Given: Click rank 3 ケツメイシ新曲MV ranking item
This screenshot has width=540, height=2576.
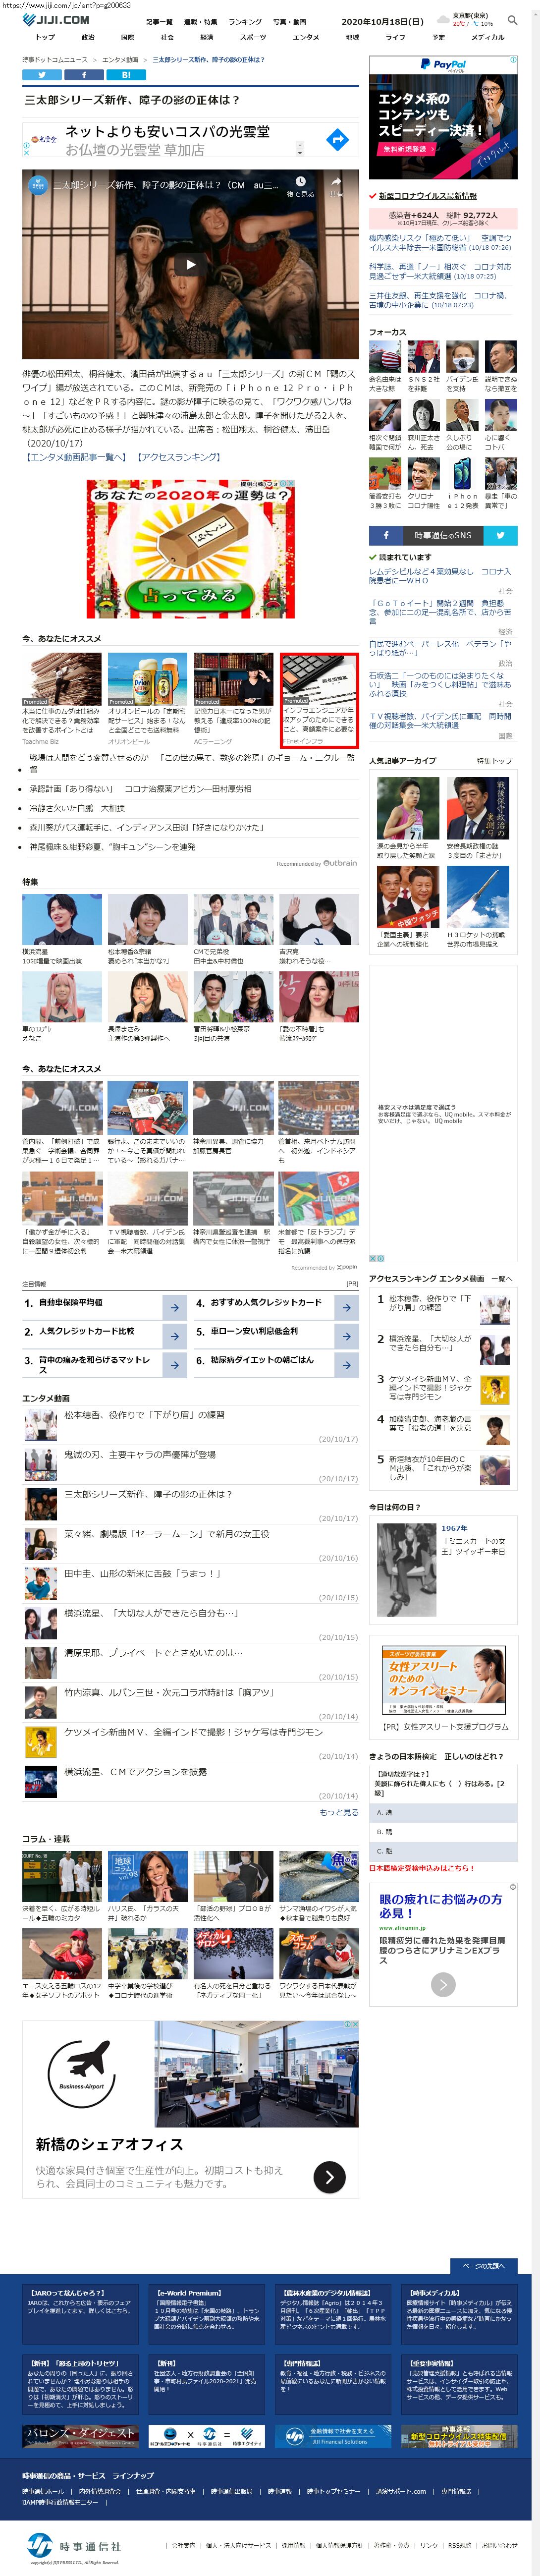Looking at the screenshot, I should tap(443, 1389).
